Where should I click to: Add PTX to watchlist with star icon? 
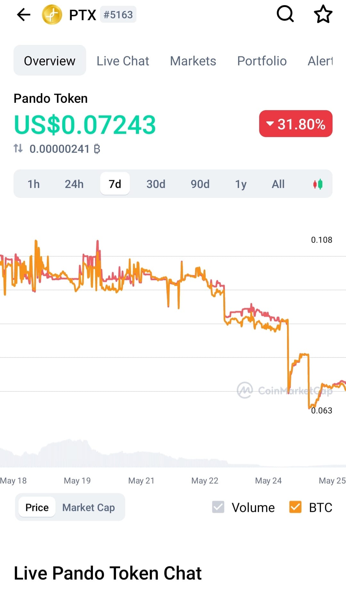(323, 14)
